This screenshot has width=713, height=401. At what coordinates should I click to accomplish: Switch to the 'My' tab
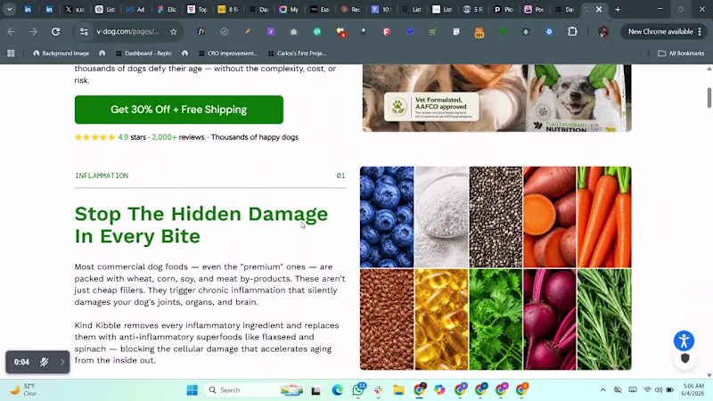tap(289, 9)
